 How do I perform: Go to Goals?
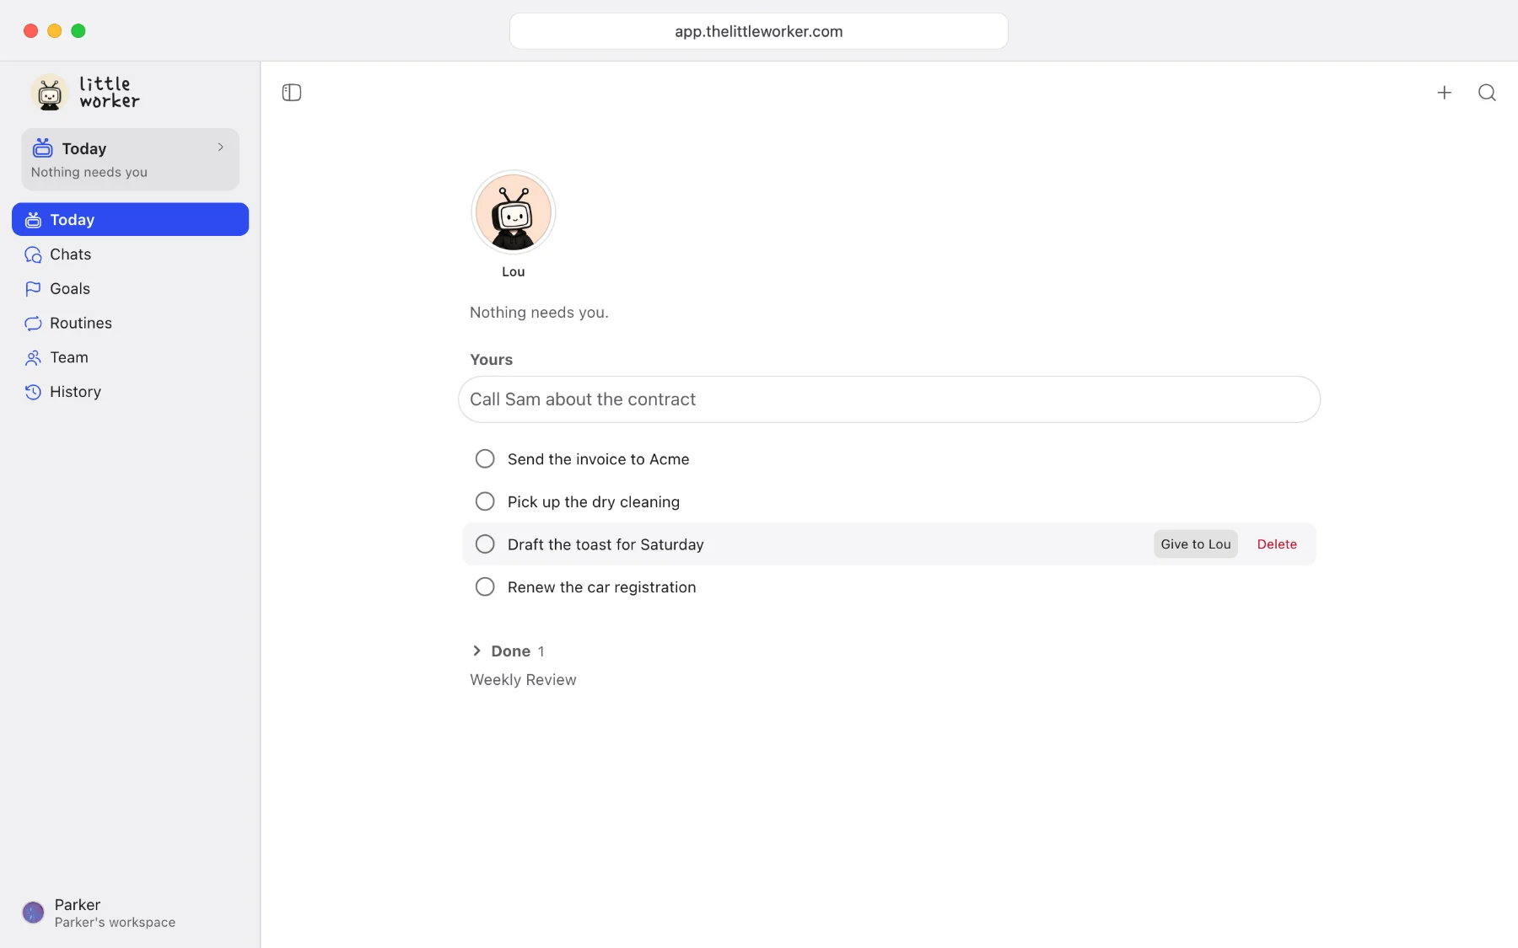(x=131, y=289)
